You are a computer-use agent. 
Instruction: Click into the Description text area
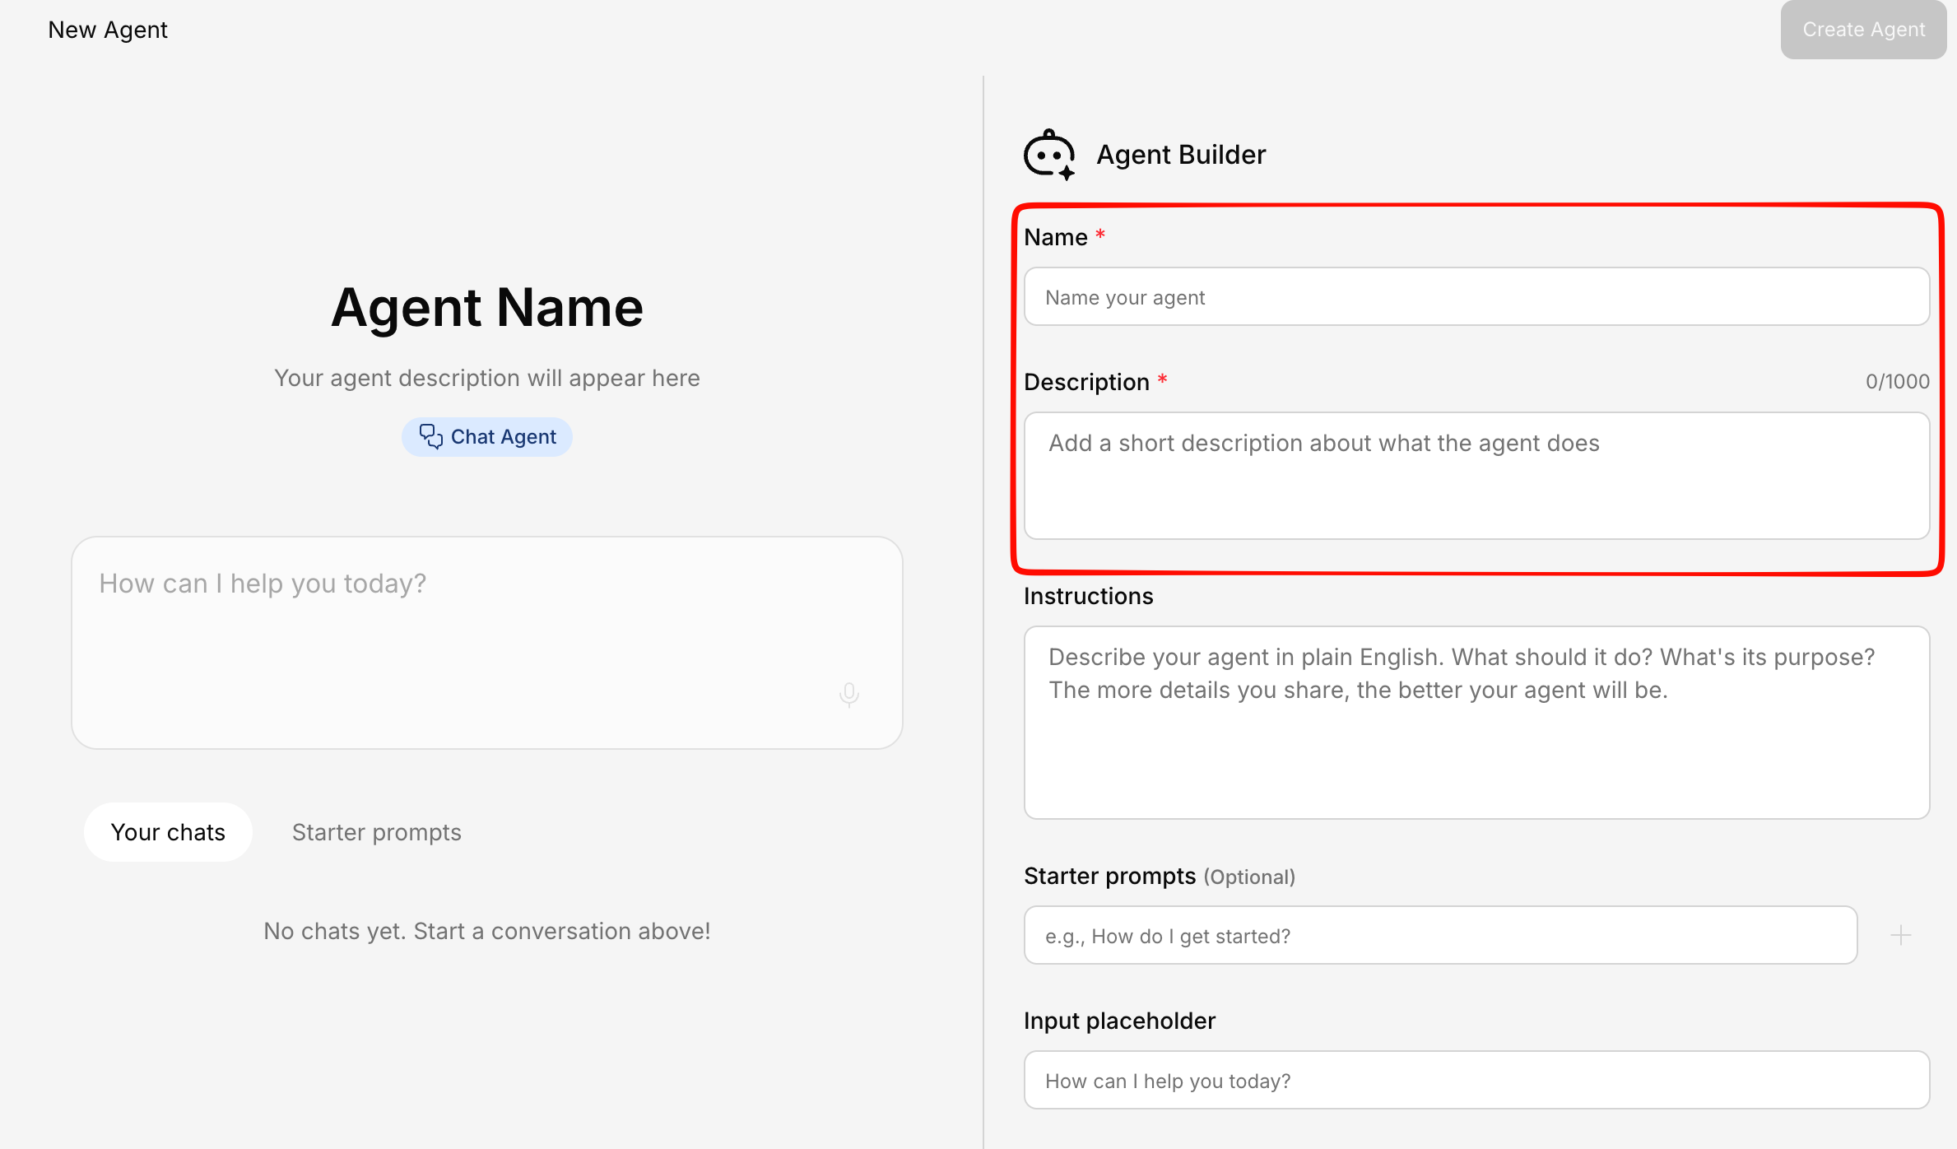pos(1476,476)
